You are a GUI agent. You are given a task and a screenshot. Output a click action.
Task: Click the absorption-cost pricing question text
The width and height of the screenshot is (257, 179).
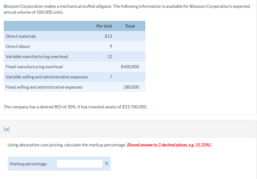(x=67, y=145)
